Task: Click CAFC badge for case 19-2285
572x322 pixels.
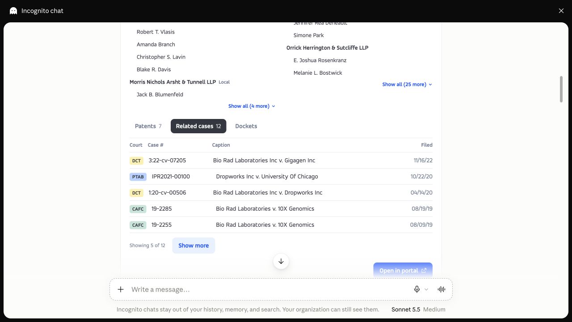Action: click(x=138, y=209)
